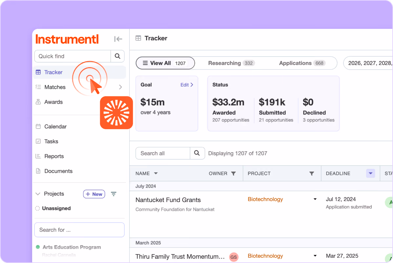
Task: Click the March 2025 group header
Action: point(148,243)
